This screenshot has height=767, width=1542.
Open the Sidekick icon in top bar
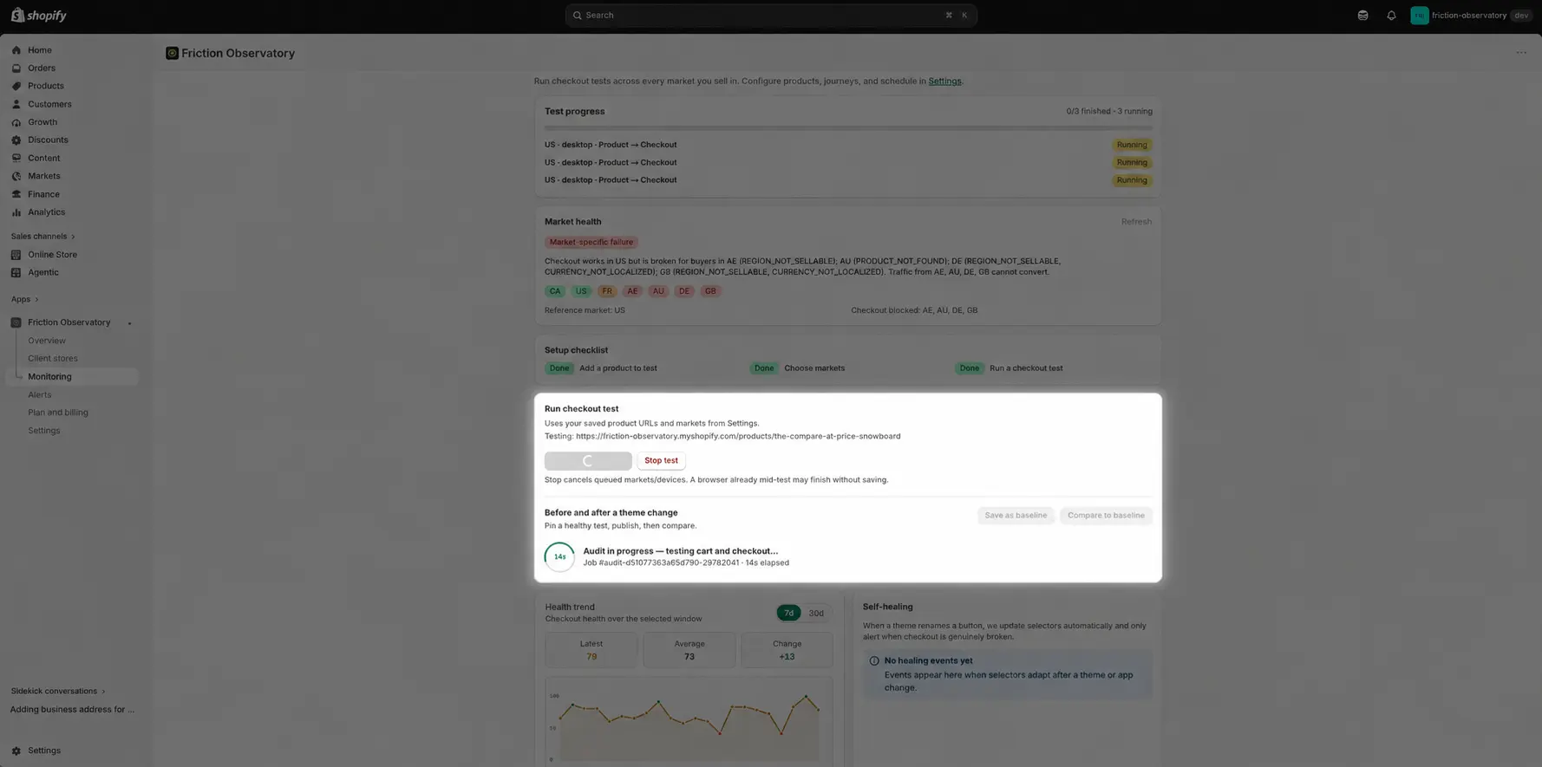pos(1362,16)
